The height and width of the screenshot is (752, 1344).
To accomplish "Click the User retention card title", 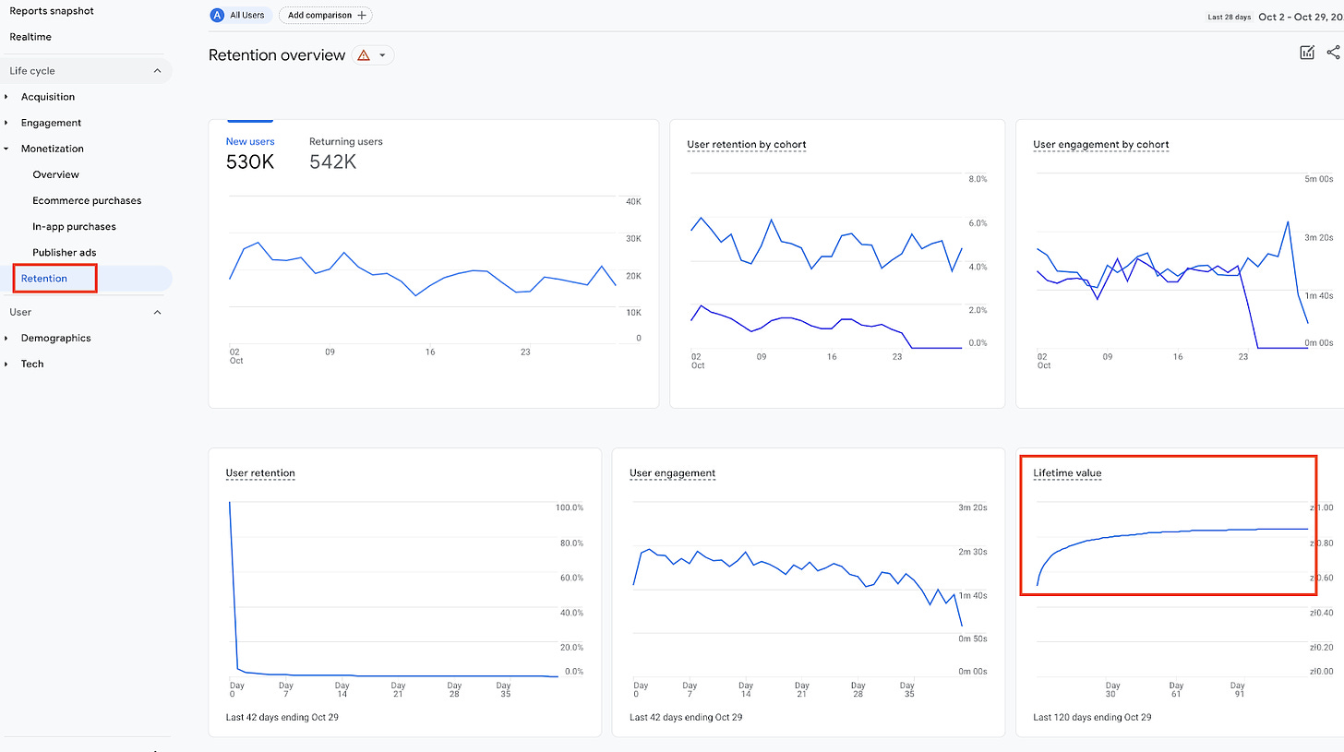I will point(260,473).
